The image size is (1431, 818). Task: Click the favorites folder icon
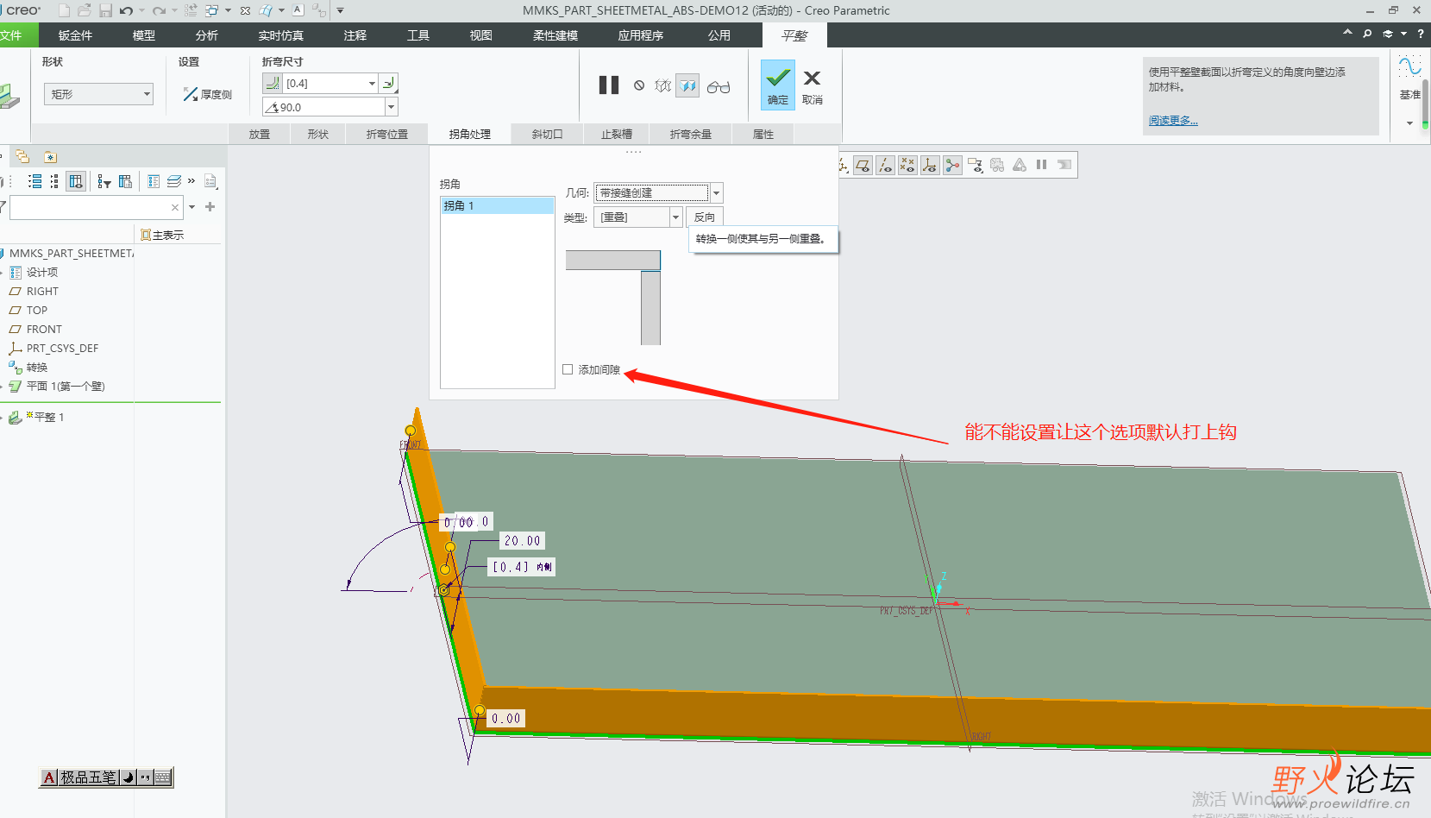pyautogui.click(x=50, y=156)
